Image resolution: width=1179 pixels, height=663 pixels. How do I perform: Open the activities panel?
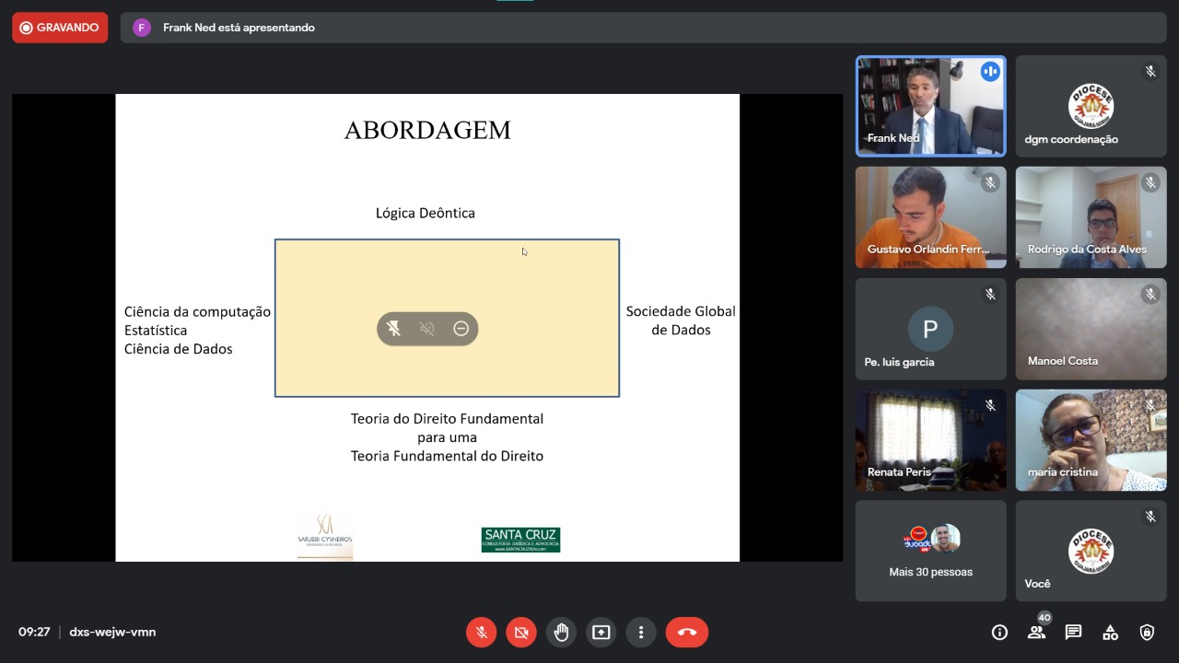point(1110,633)
